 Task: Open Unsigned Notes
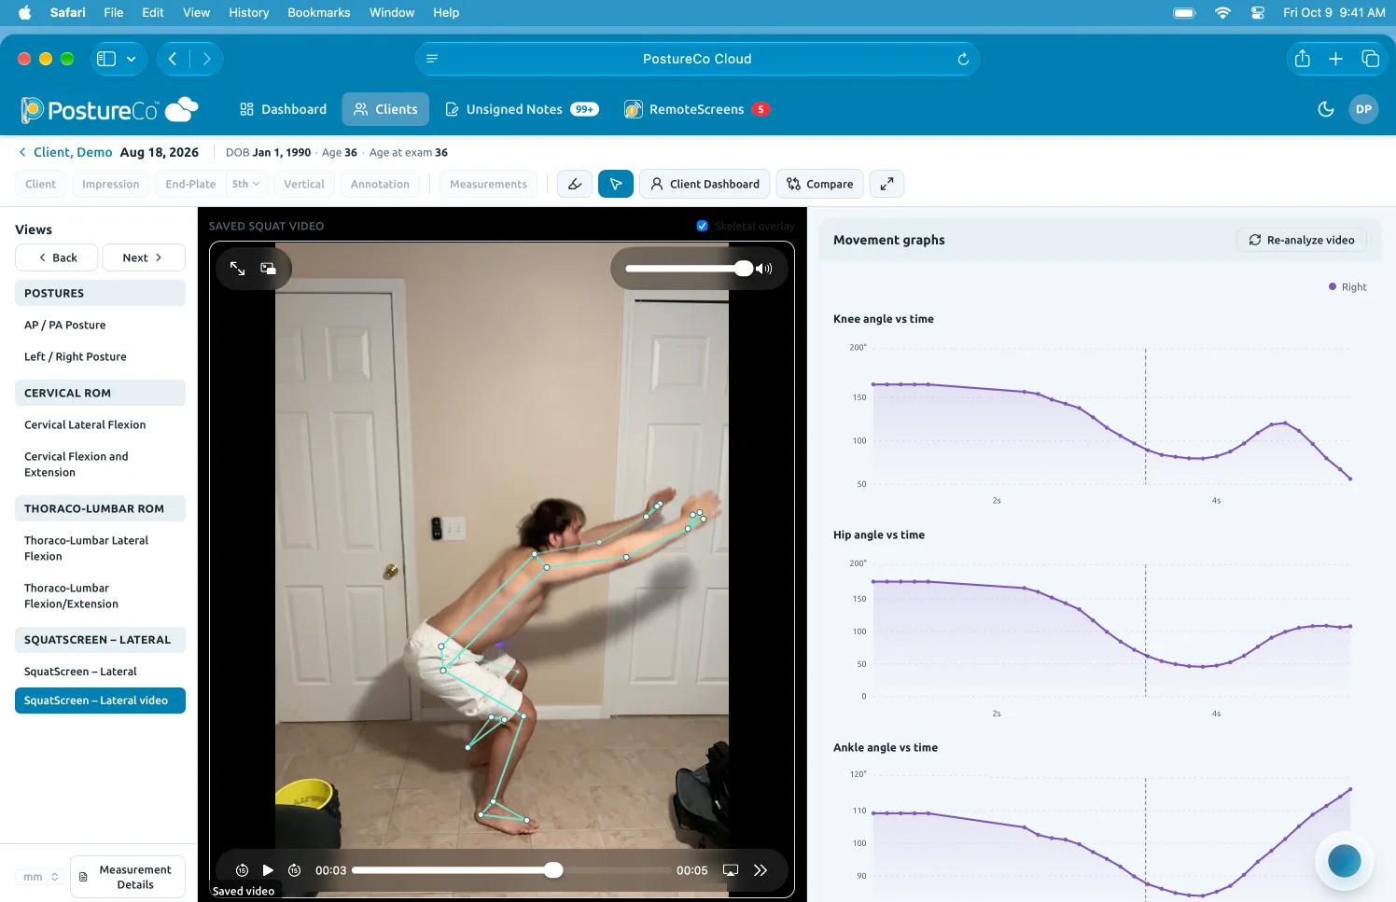522,109
